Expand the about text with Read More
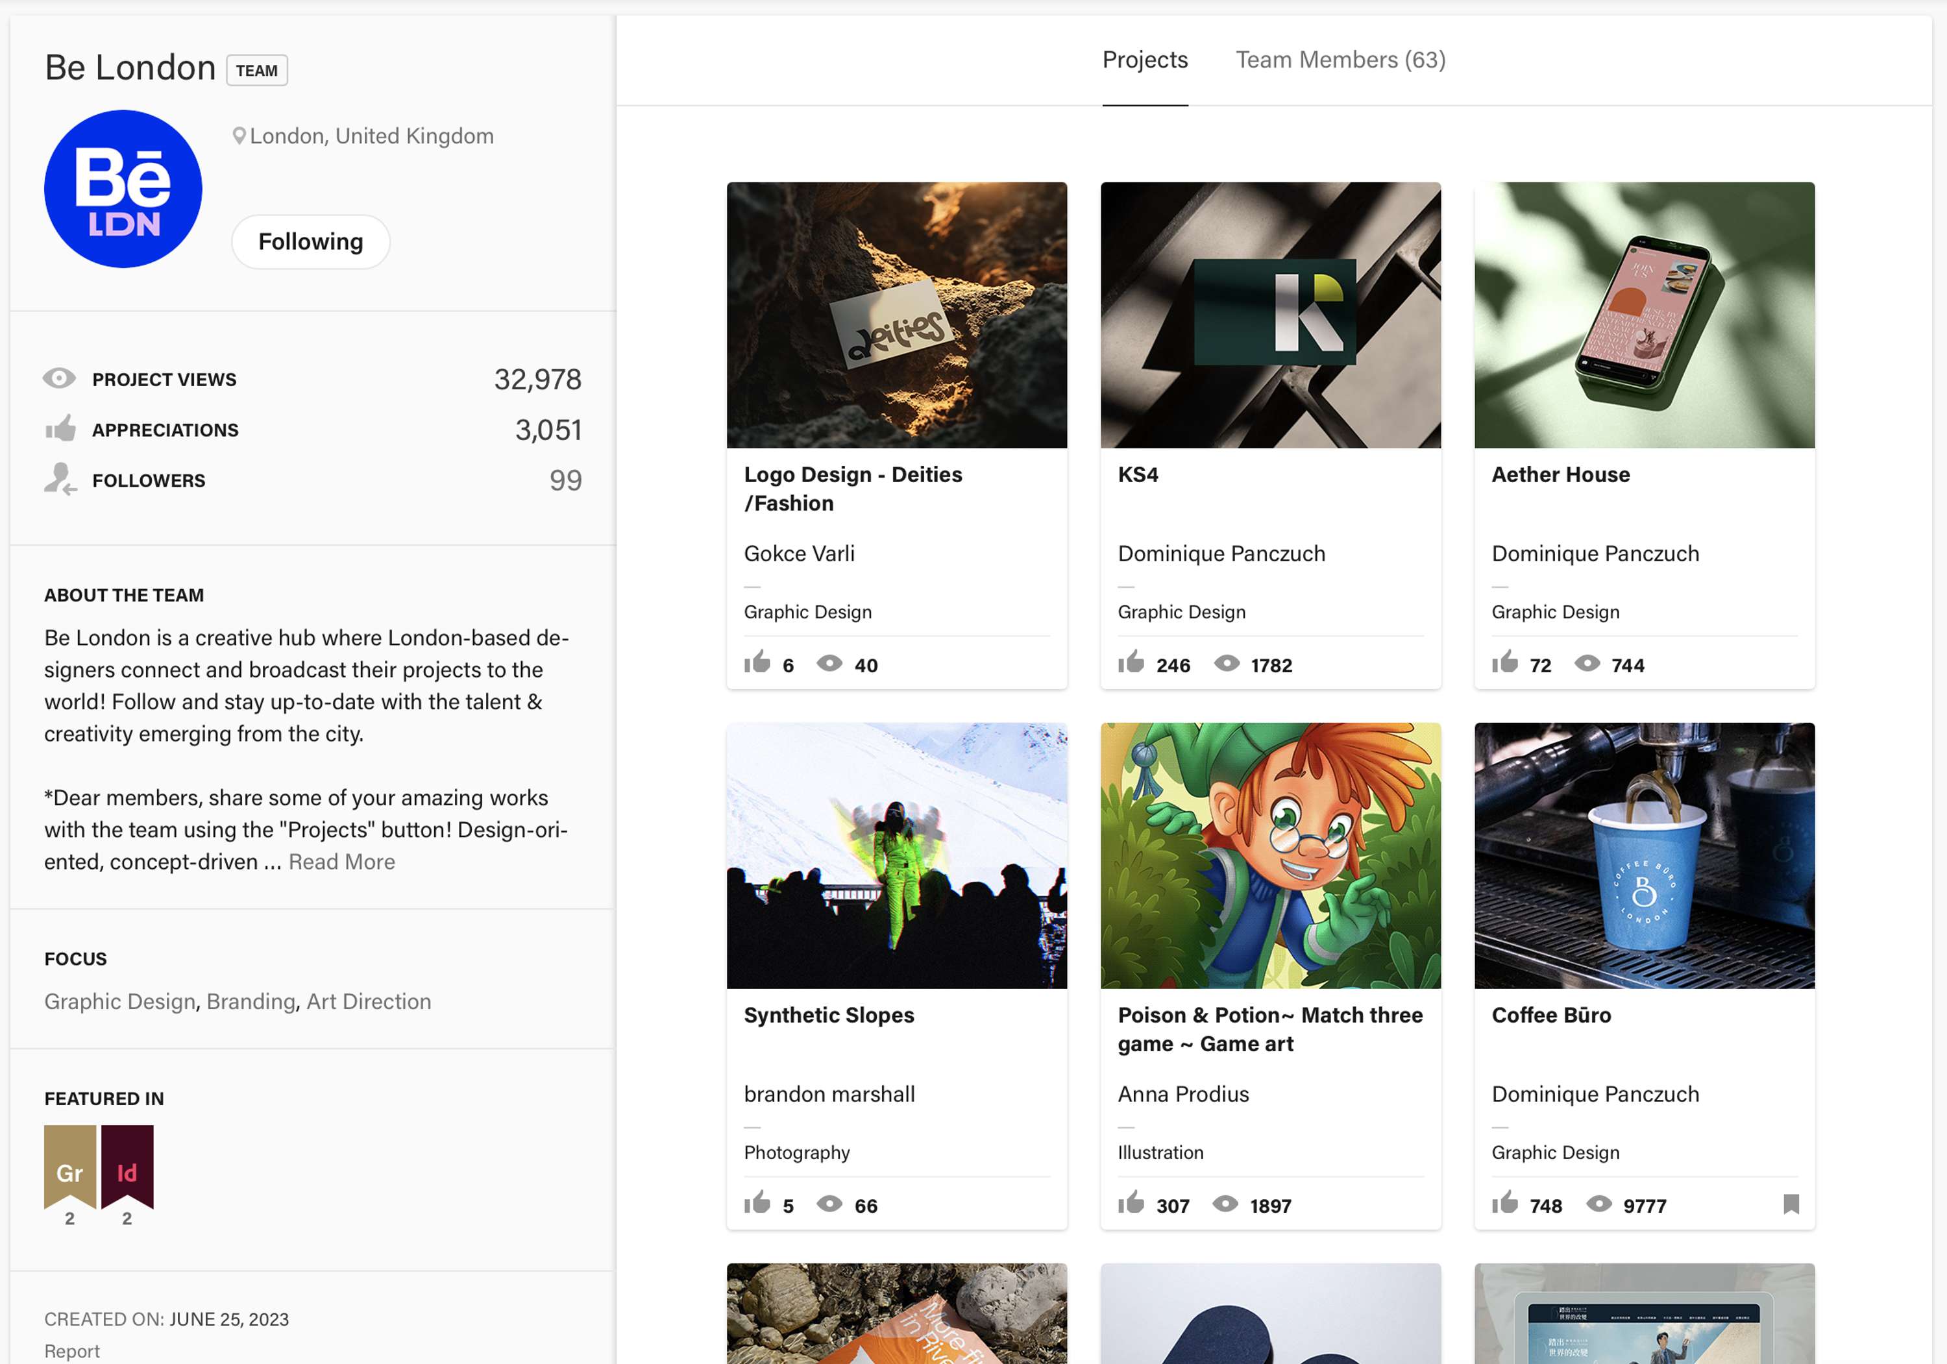Screen dimensions: 1947x1364 click(x=342, y=862)
